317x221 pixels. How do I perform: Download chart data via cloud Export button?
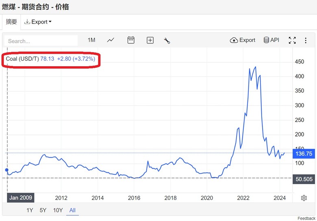242,40
